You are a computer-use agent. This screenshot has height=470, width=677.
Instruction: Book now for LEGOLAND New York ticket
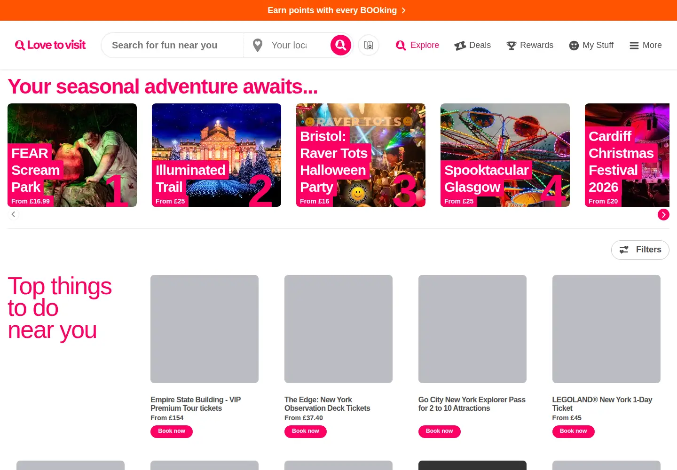click(x=574, y=431)
